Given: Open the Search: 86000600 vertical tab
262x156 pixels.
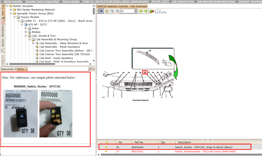Looking at the screenshot, I should pos(3,36).
